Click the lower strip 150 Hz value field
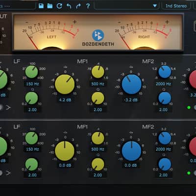 [x=32, y=149]
